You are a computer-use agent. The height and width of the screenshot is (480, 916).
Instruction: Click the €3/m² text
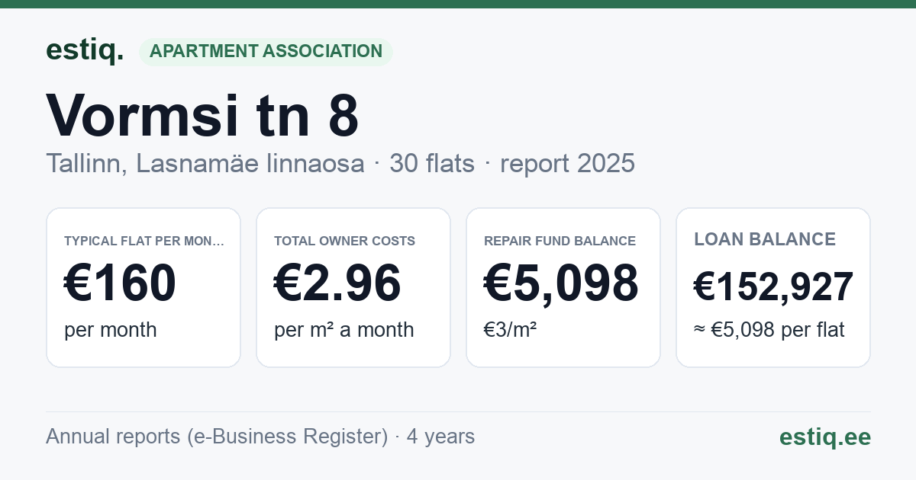[510, 330]
